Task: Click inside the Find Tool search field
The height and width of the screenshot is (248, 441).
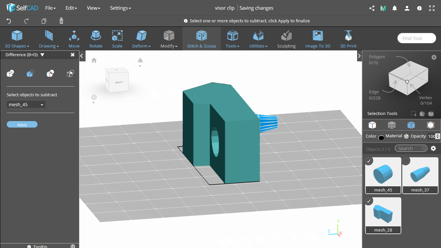Action: (x=416, y=38)
